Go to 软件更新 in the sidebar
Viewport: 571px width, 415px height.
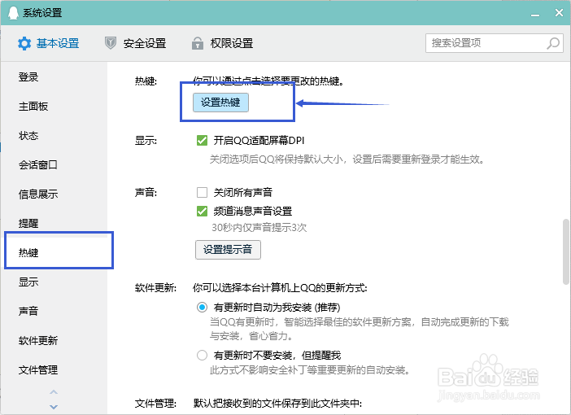point(38,340)
